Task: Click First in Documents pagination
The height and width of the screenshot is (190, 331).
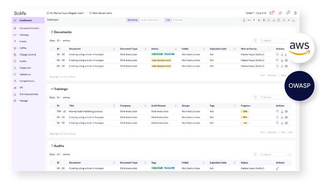Action: pyautogui.click(x=263, y=75)
